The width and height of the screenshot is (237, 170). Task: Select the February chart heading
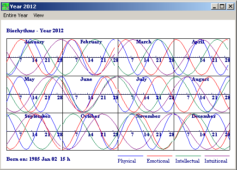pos(91,42)
